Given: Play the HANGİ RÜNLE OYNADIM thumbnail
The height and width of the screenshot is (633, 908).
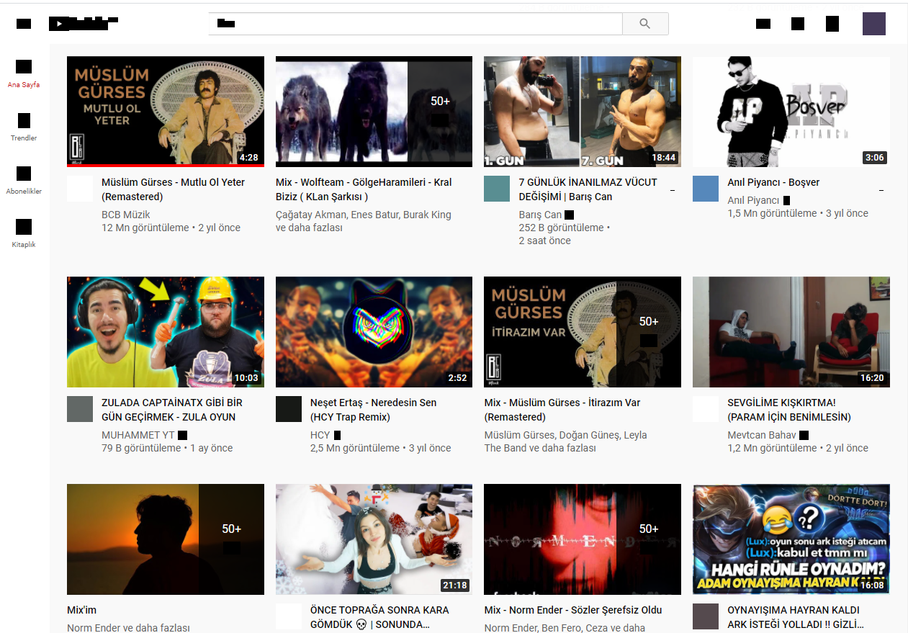Looking at the screenshot, I should [x=791, y=539].
